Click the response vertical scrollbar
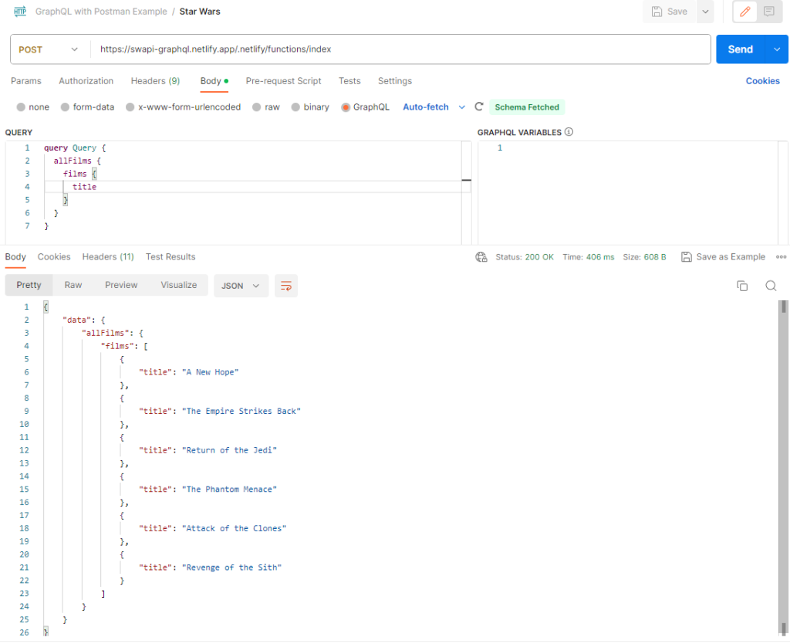This screenshot has height=644, width=790. tap(784, 463)
